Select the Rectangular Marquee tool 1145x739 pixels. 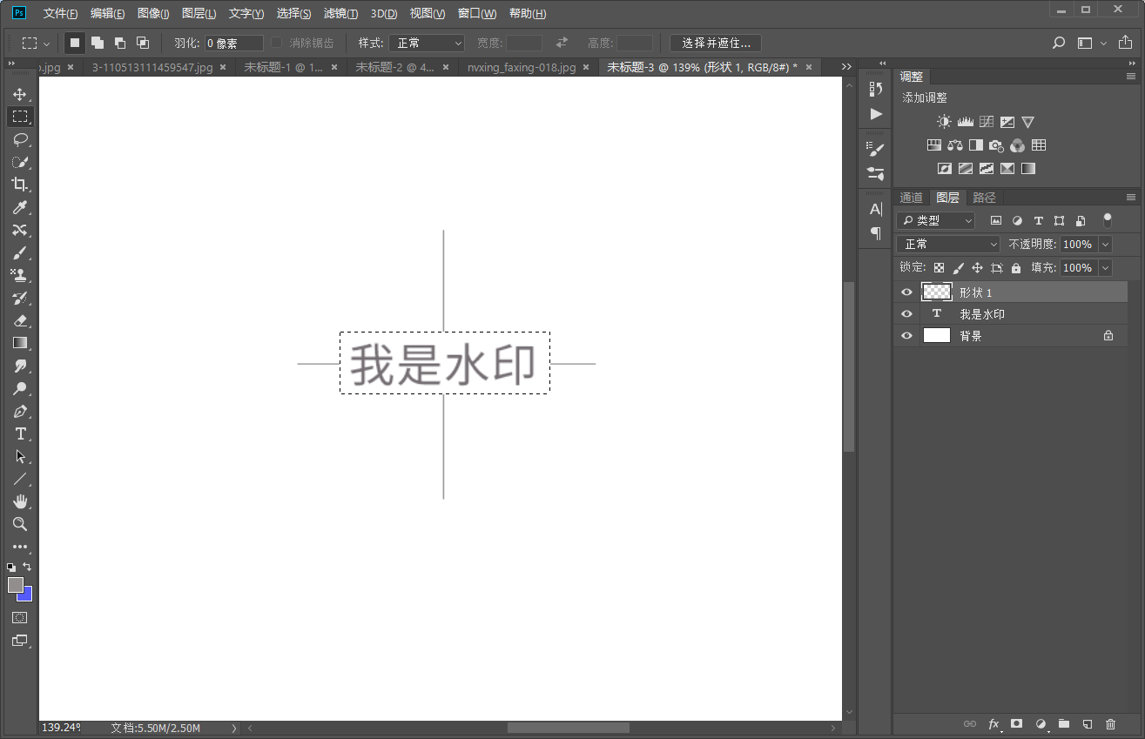(19, 117)
